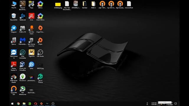Select the microsoft.txt file

pyautogui.click(x=129, y=5)
